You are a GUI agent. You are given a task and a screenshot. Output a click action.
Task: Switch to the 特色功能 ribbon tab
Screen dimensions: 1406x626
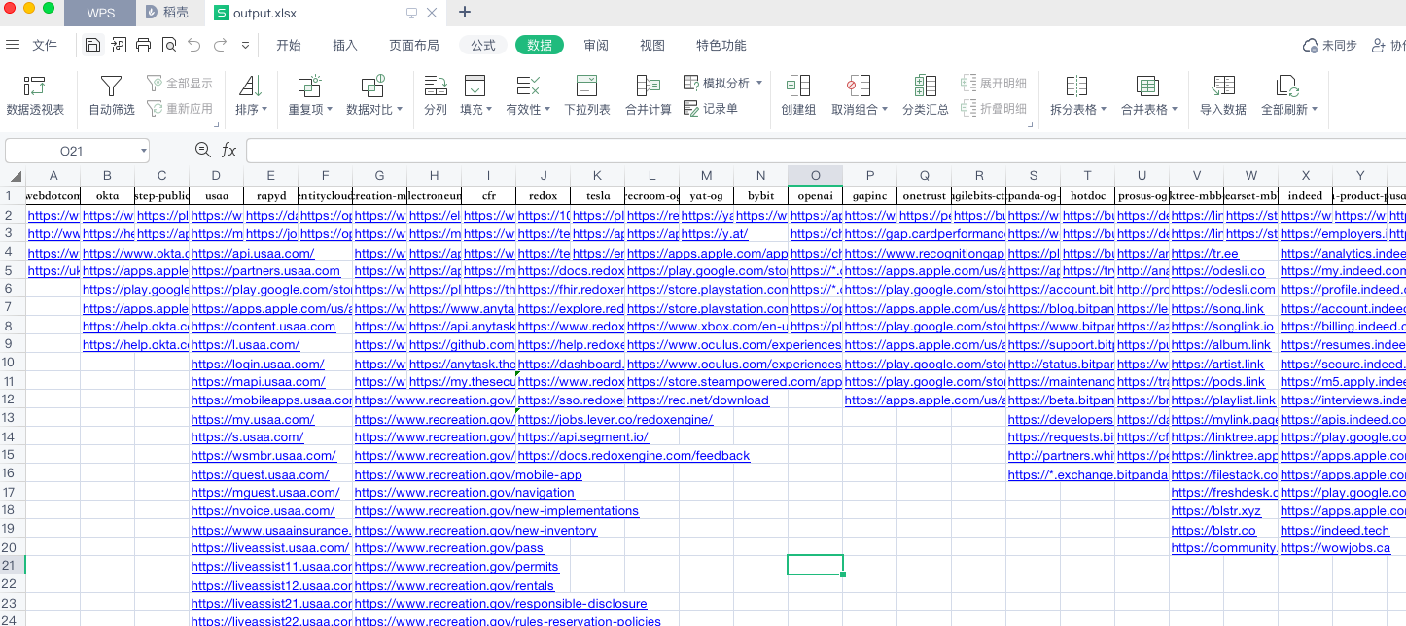coord(721,45)
